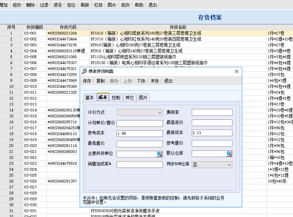Click item name starting DT1120心相印婴用型

[133, 57]
